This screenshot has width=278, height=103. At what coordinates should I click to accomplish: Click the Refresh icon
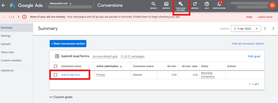click(195, 4)
